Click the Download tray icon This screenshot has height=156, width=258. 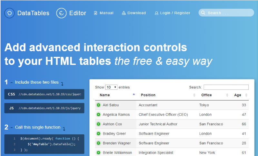pyautogui.click(x=124, y=13)
